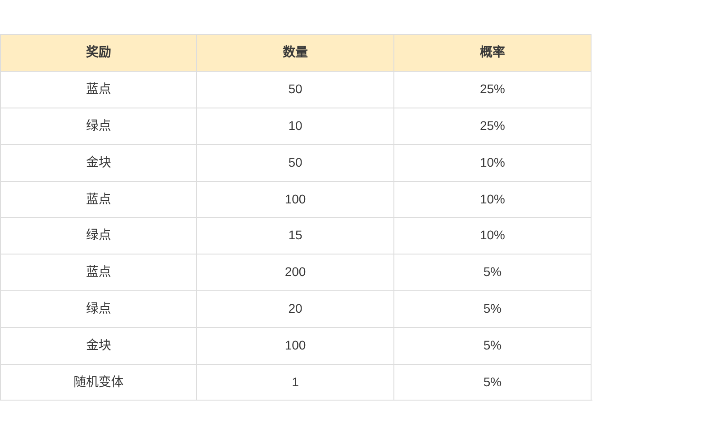Click 金块 cell in the 50-quantity row
717x440 pixels.
(x=98, y=163)
